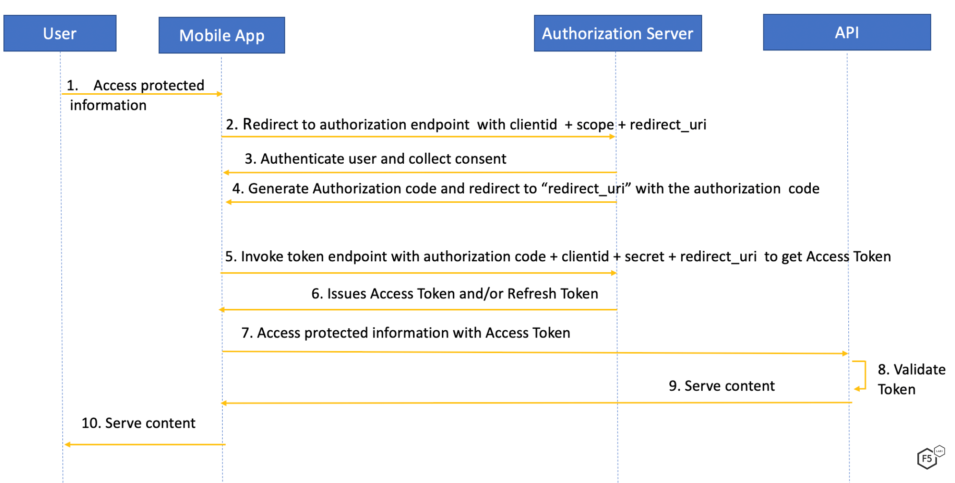The image size is (955, 483).
Task: Click step 1 Access protected information label
Action: point(136,95)
